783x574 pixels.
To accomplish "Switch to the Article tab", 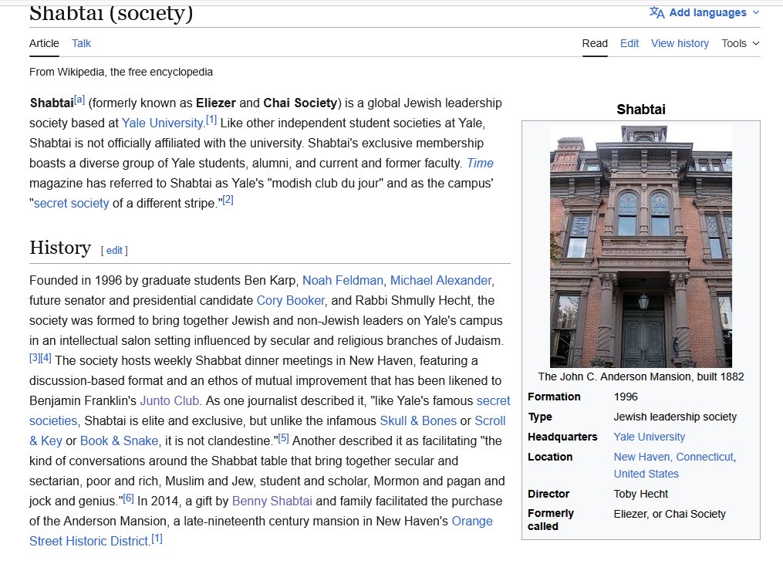I will point(44,43).
